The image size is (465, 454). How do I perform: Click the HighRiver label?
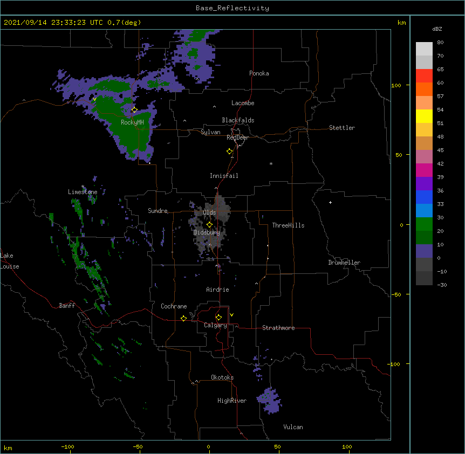[232, 401]
